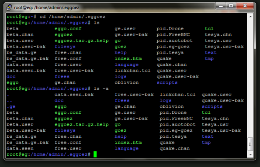Grab the terminal scrollbar thumb
The height and width of the screenshot is (167, 260).
coord(250,144)
